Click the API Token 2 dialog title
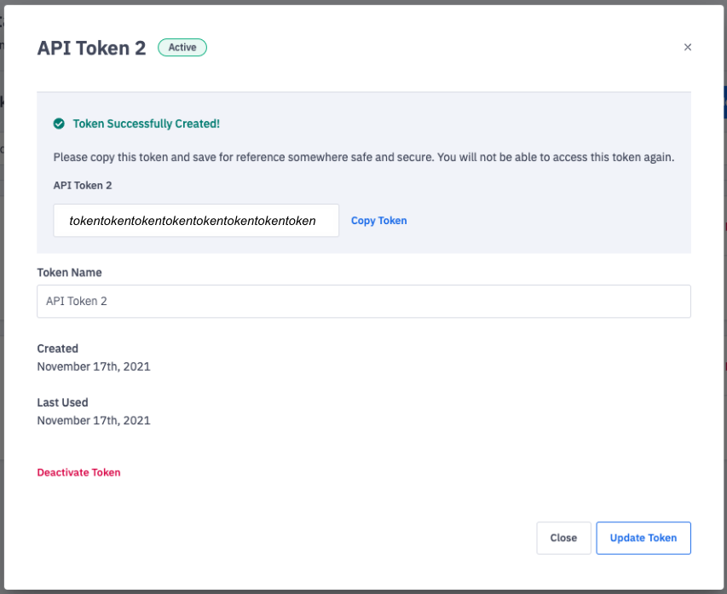 pos(91,48)
